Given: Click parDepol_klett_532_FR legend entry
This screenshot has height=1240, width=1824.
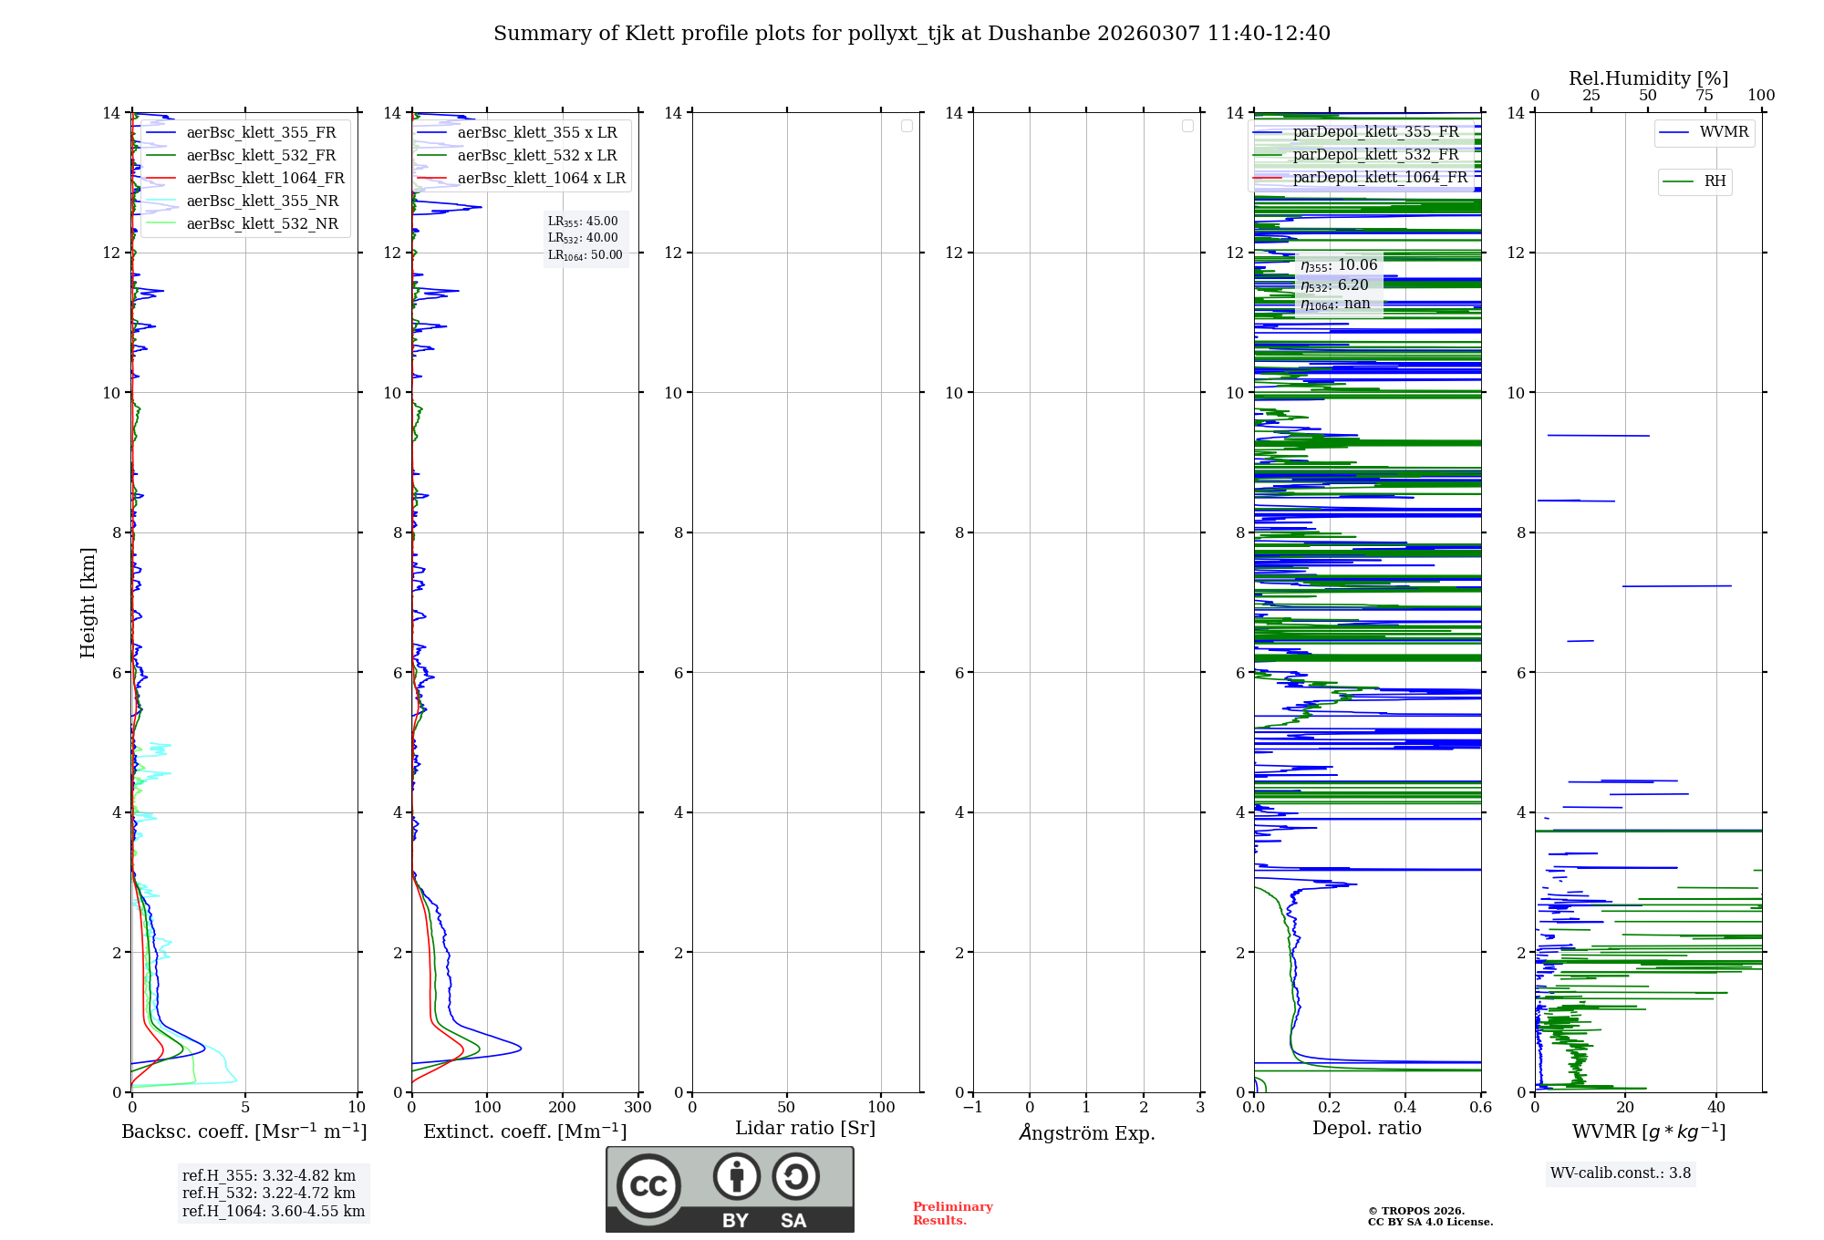Looking at the screenshot, I should tap(1375, 154).
